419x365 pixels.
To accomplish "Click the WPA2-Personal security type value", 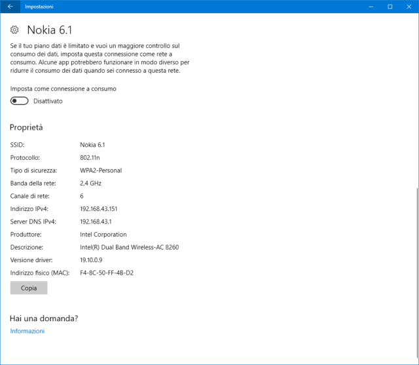I will 101,170.
